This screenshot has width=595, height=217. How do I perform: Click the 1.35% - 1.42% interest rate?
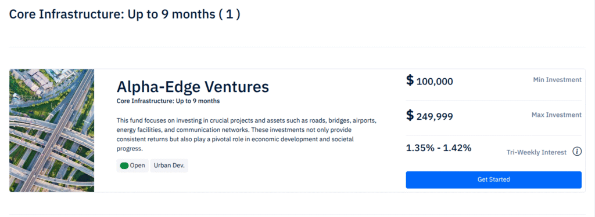[x=439, y=148]
